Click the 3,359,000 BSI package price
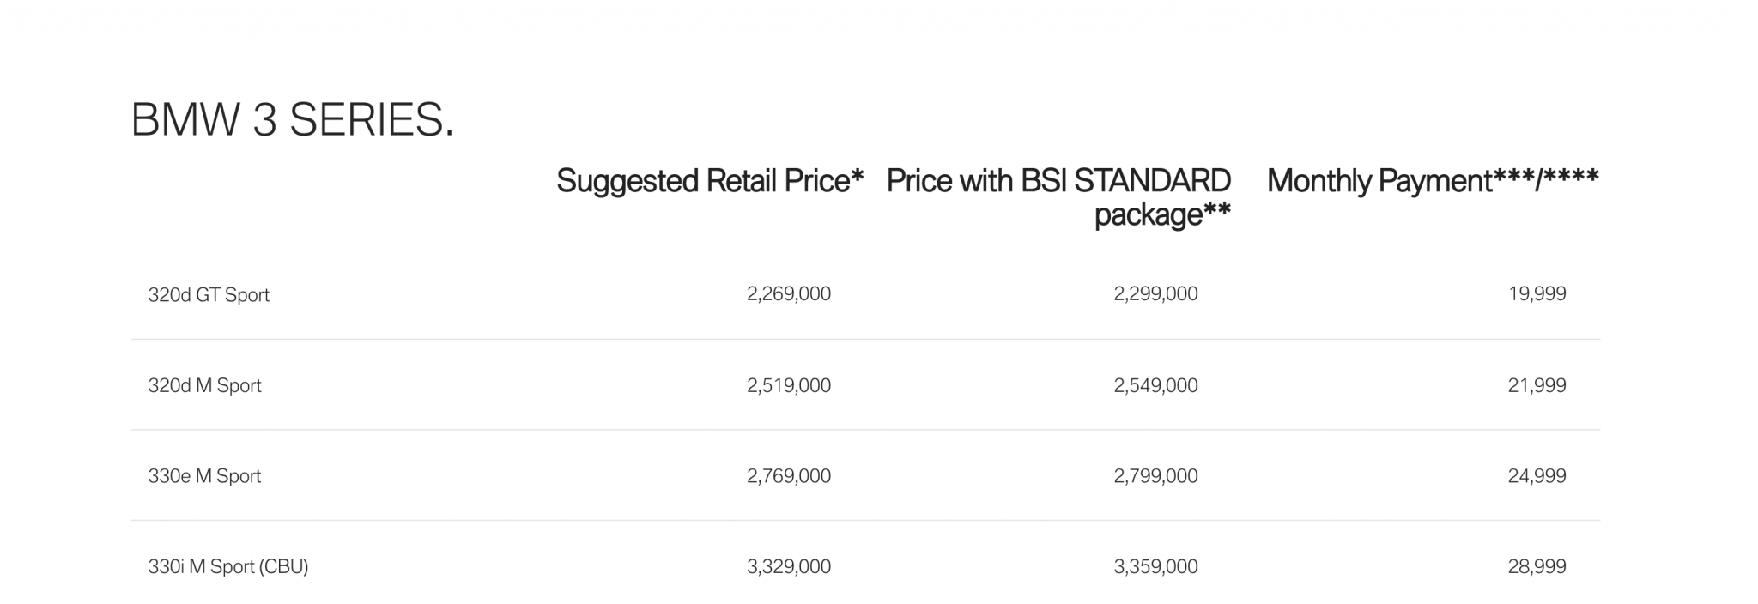Screen dimensions: 1758x604 (1155, 567)
